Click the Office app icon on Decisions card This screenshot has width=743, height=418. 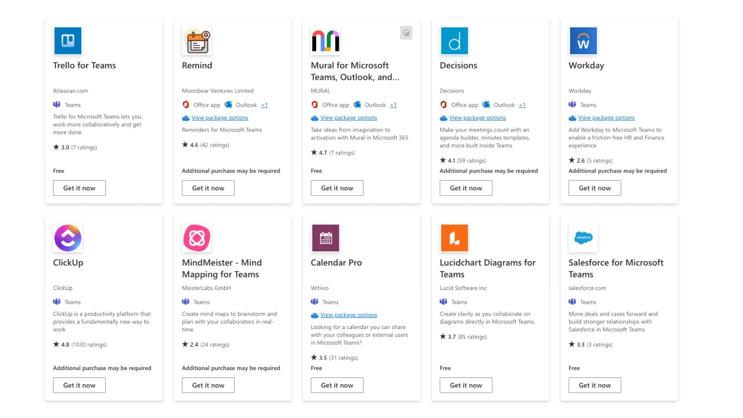pyautogui.click(x=443, y=104)
